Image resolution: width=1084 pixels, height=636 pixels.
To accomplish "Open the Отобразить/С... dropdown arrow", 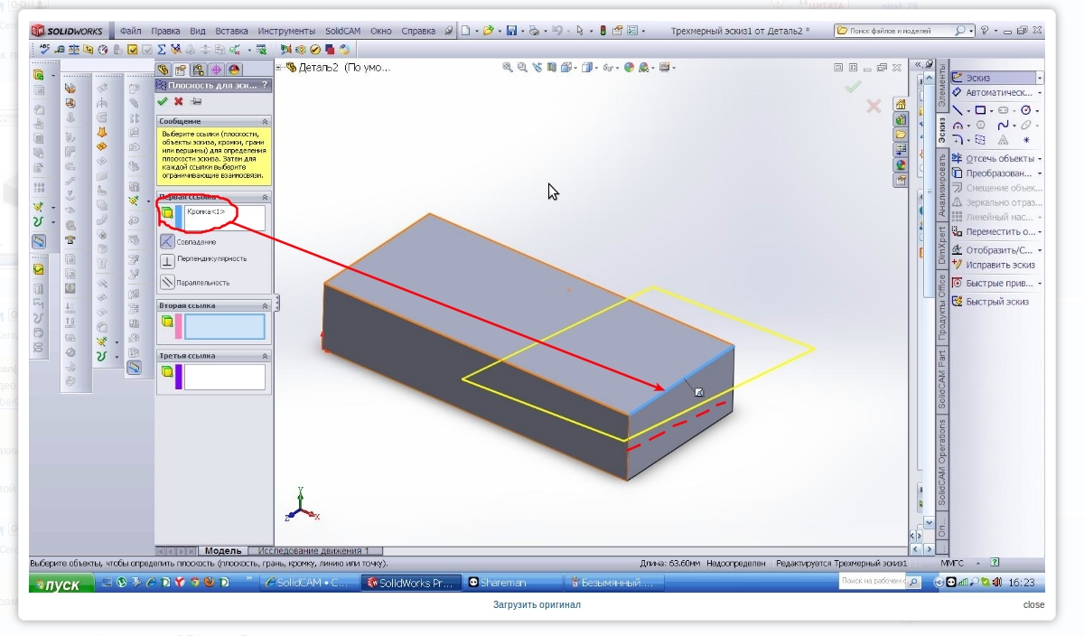I will (x=1040, y=250).
